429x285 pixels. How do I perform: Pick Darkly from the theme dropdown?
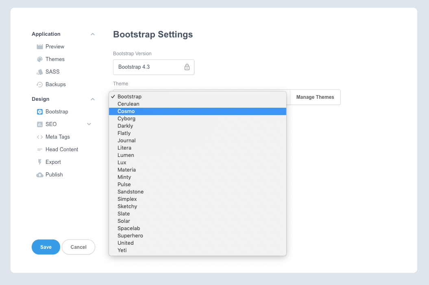click(198, 126)
